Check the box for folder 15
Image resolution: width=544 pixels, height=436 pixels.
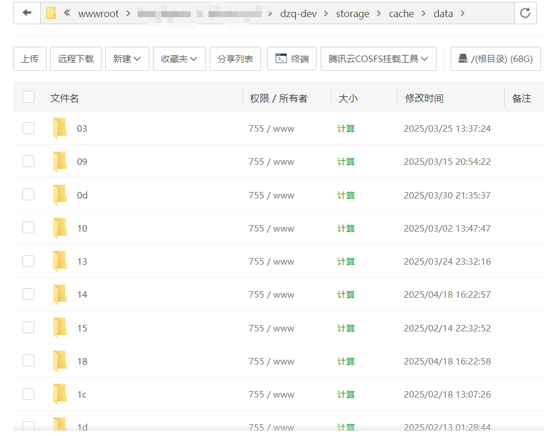(x=28, y=327)
